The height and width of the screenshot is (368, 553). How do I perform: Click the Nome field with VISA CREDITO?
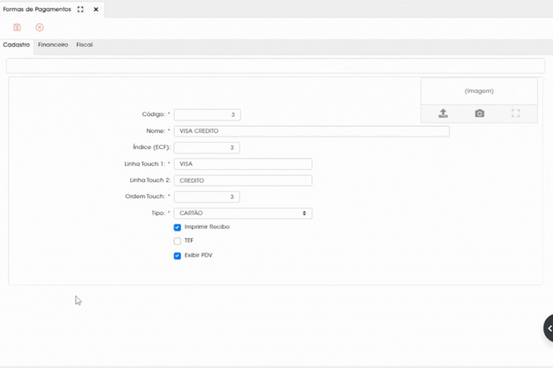[311, 131]
